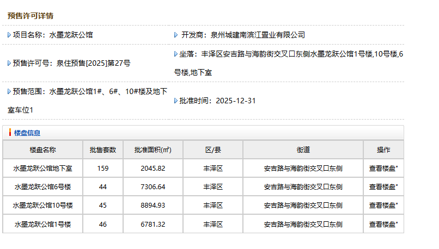Click the arrow icon beside 项目名称
This screenshot has height=249, width=439.
tap(9, 35)
